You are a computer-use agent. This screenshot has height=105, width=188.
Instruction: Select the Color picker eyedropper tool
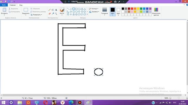53,14
